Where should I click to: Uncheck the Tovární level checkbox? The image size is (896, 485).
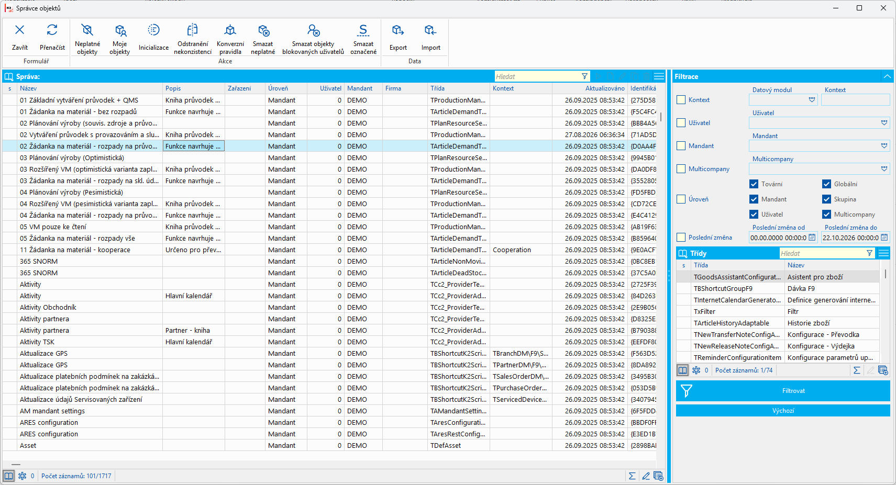pyautogui.click(x=754, y=184)
